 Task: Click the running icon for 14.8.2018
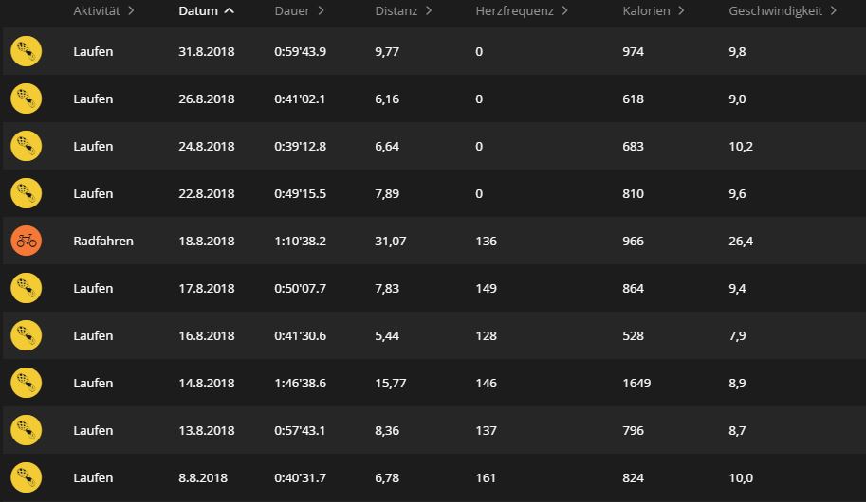point(26,383)
